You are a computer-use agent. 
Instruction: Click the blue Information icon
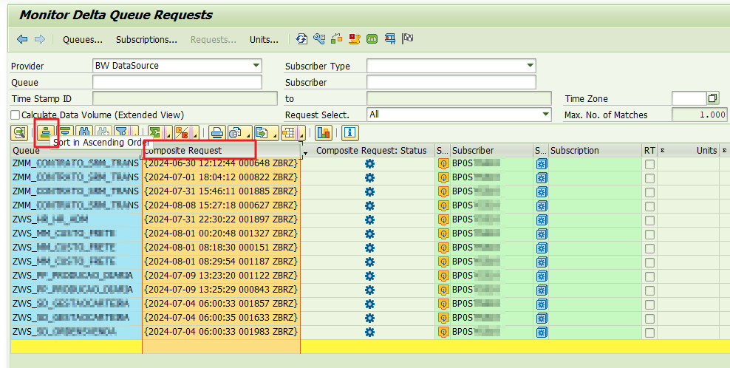(x=349, y=133)
